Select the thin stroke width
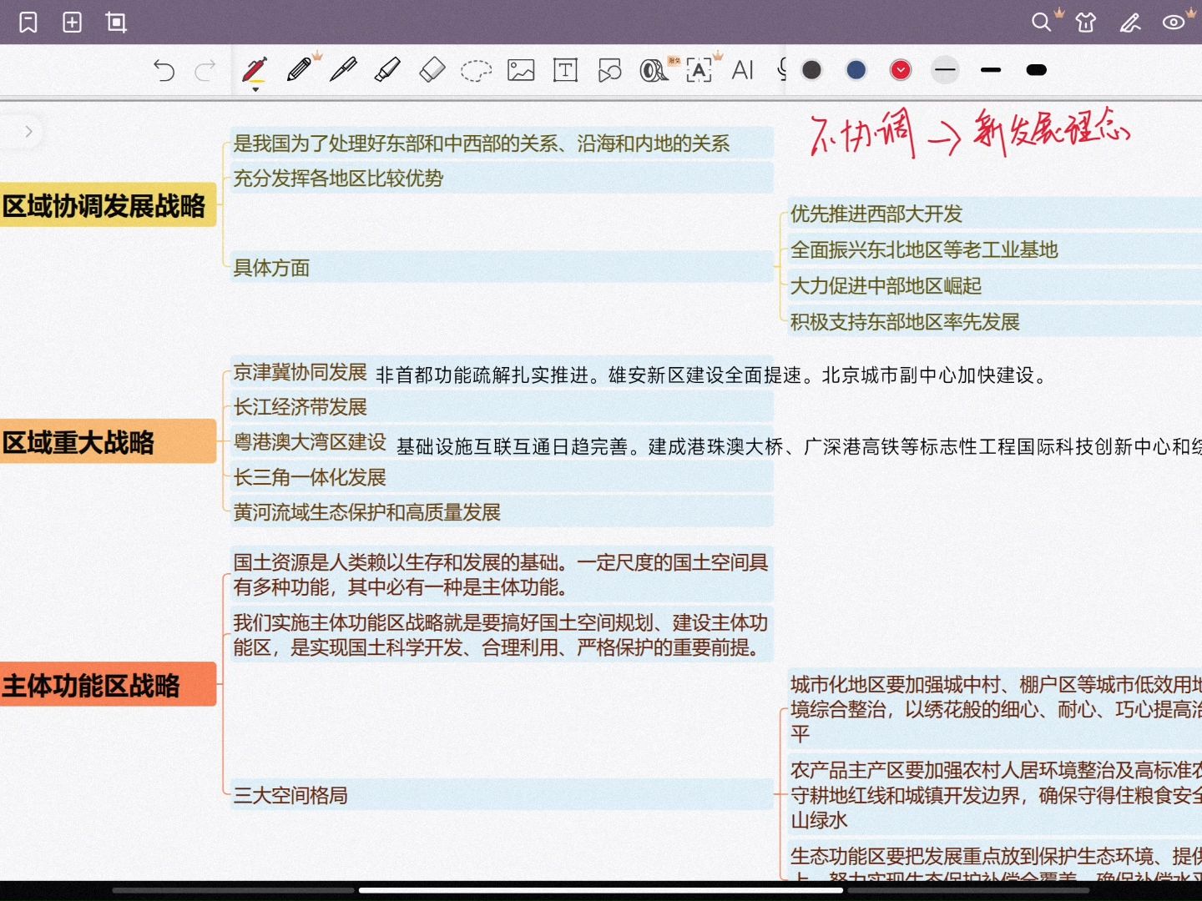Image resolution: width=1202 pixels, height=901 pixels. [x=945, y=70]
